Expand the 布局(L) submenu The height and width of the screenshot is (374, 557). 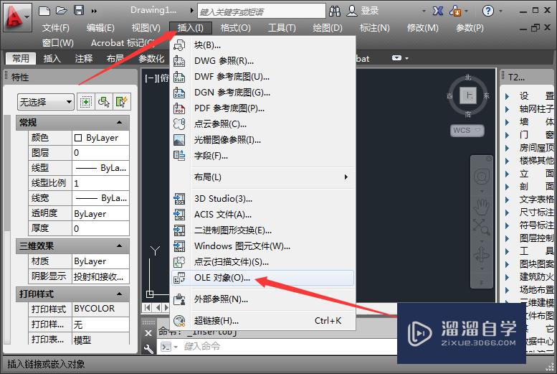click(x=263, y=177)
